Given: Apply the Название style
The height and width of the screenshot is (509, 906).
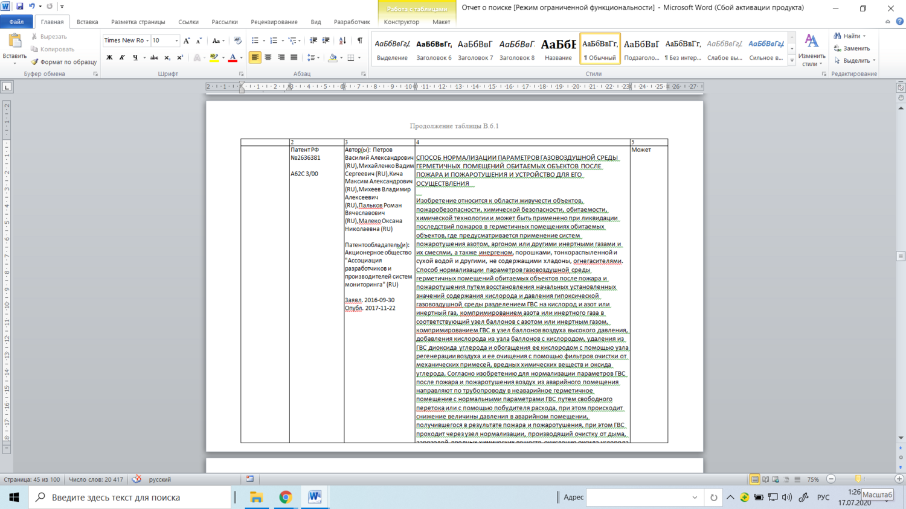Looking at the screenshot, I should coord(558,48).
